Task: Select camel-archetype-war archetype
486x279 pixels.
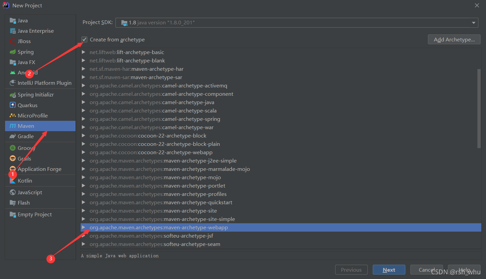Action: pyautogui.click(x=281, y=127)
